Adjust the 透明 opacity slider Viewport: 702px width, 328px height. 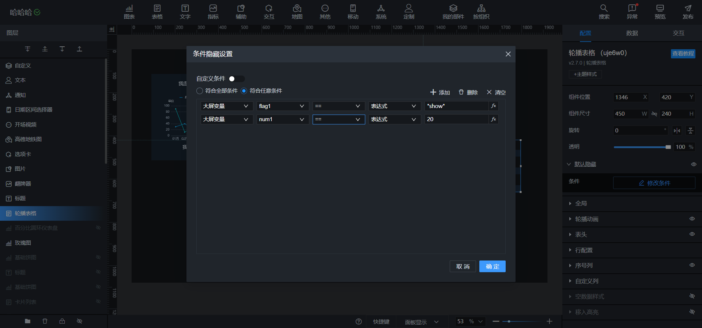point(642,147)
